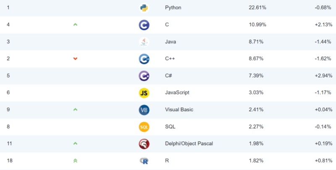336x170 pixels.
Task: Click the red down arrow in C++ row
Action: coord(75,59)
